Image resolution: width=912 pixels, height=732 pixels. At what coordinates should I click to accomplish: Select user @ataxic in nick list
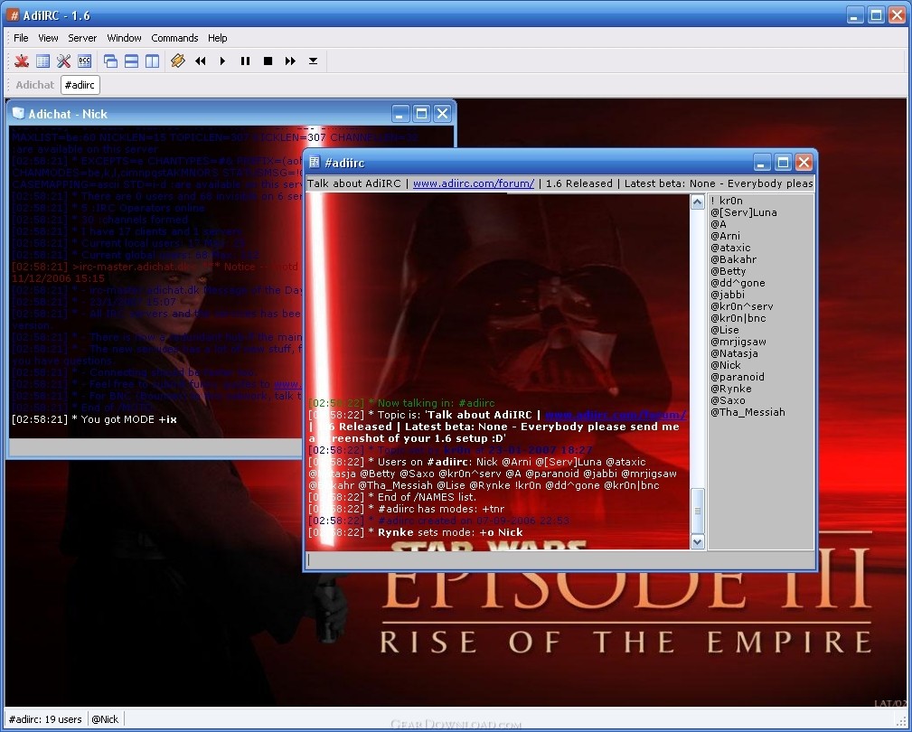click(730, 248)
